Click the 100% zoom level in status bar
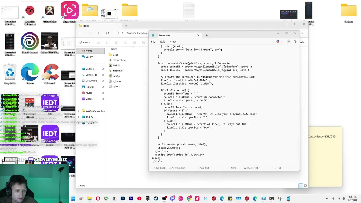 pos(234,168)
